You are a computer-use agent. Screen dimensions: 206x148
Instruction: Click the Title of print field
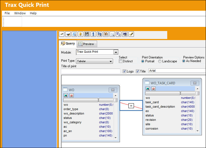(x=91, y=71)
